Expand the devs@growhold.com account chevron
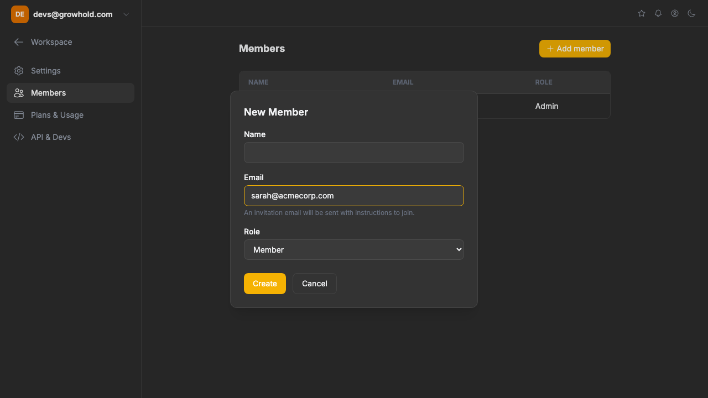 point(126,14)
